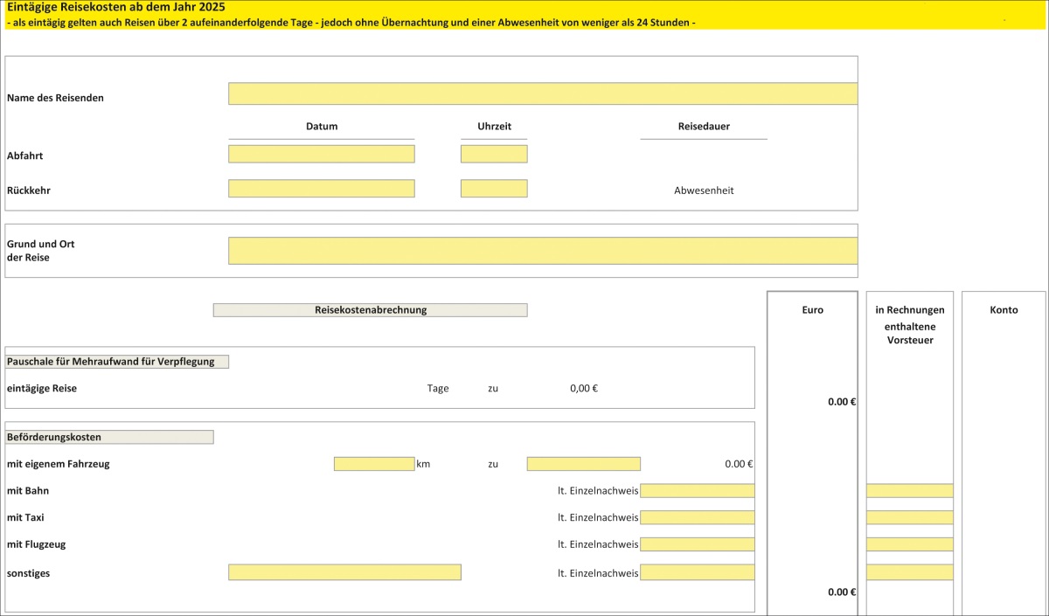Viewport: 1049px width, 616px height.
Task: Click the Rückkehr Datum field
Action: click(321, 189)
